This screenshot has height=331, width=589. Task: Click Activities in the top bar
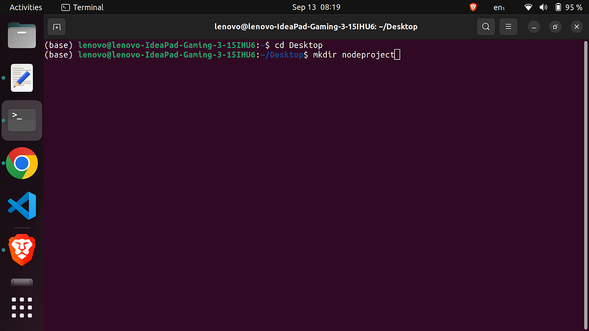coord(25,7)
